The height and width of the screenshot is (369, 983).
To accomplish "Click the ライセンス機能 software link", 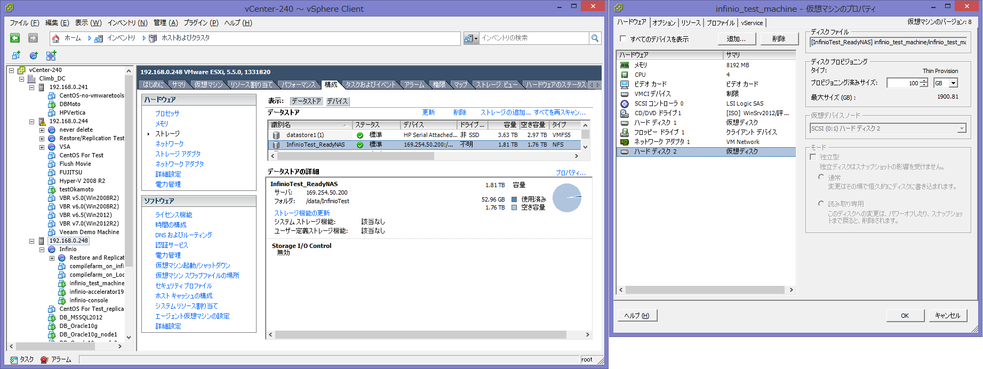I will 173,214.
